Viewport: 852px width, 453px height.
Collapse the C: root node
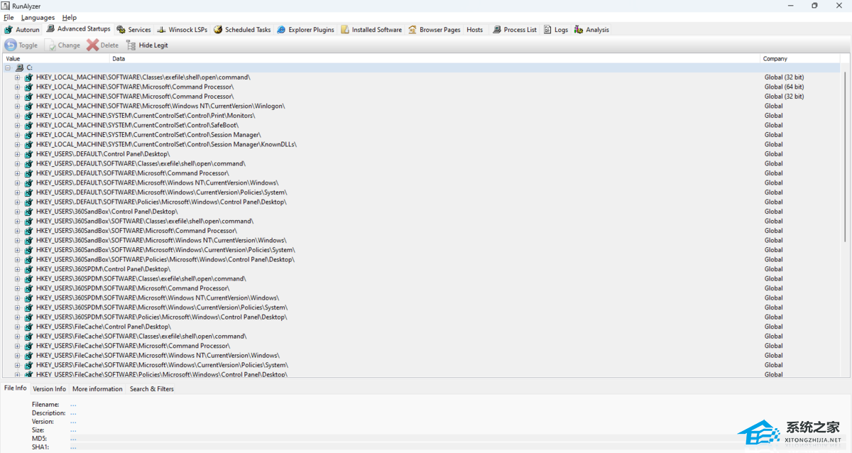click(x=7, y=67)
